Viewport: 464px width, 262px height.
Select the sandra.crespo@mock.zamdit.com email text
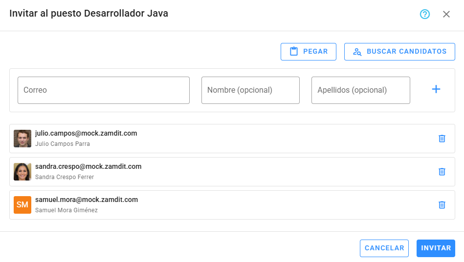(88, 166)
